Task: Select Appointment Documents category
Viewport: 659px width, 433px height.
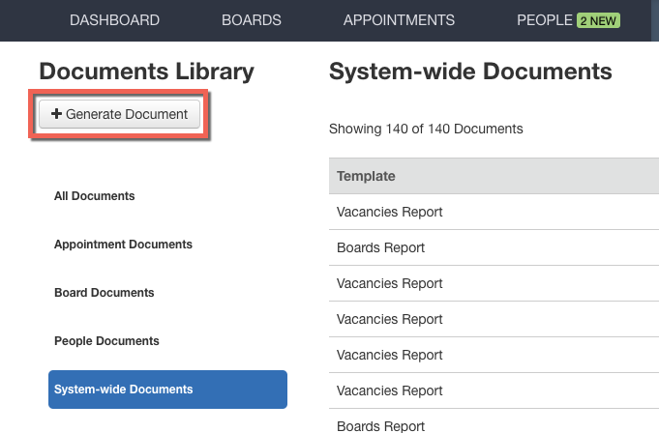Action: click(x=123, y=245)
